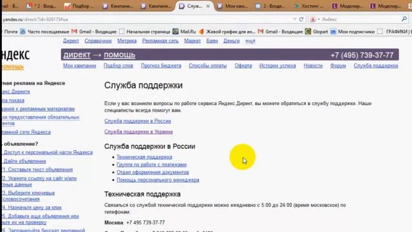Viewport: 412px width, 232px height.
Task: Jump to Отдел оформления документов
Action: point(153,172)
